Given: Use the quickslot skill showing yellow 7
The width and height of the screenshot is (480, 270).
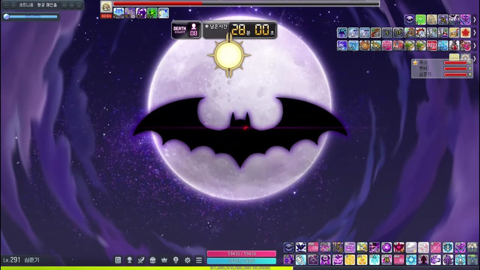Looking at the screenshot, I should pyautogui.click(x=337, y=247).
